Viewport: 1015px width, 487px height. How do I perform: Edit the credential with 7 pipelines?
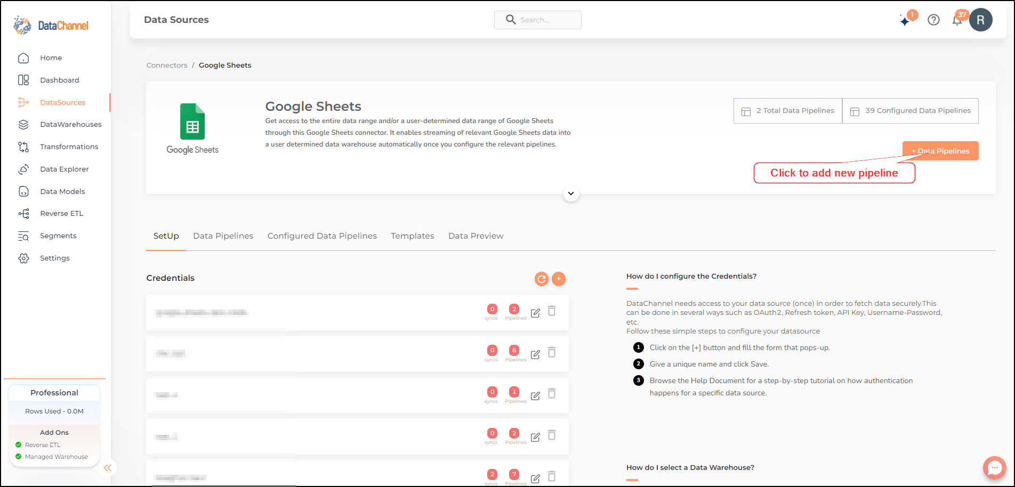[x=535, y=478]
